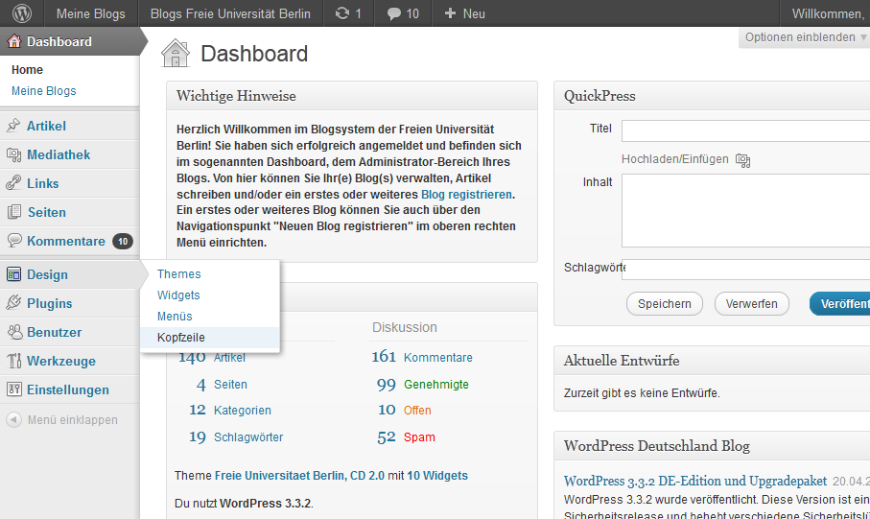The image size is (870, 519).
Task: Click the comments bubble icon in toolbar
Action: click(393, 13)
